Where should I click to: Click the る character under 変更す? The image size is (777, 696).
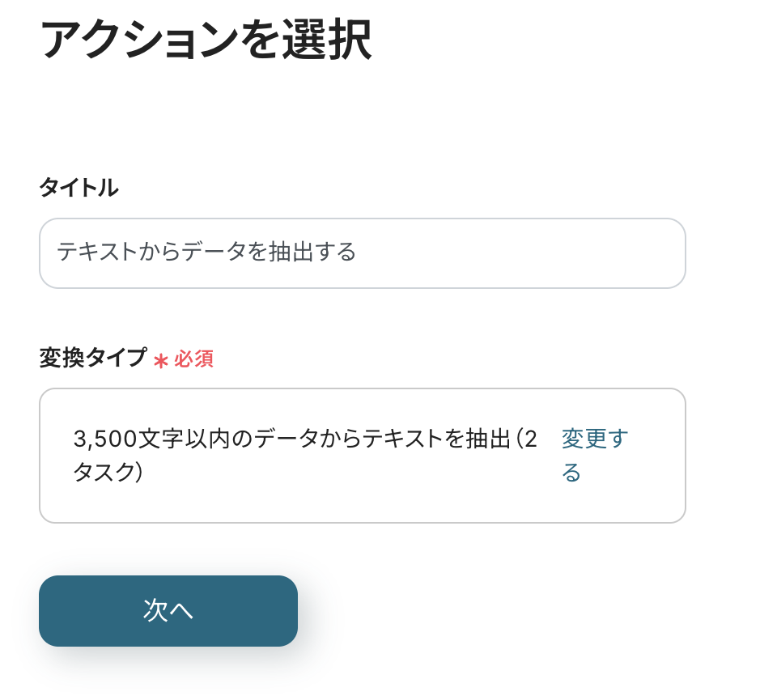[x=571, y=473]
